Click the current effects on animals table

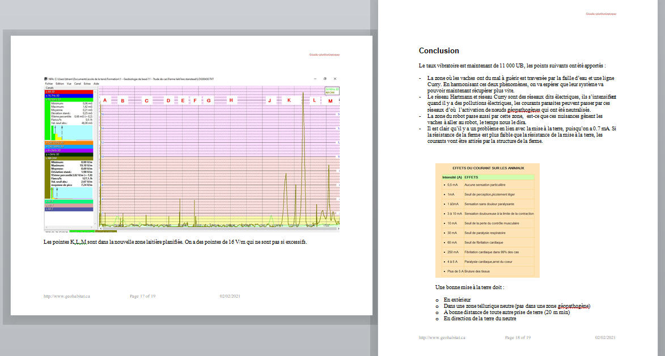coord(487,221)
